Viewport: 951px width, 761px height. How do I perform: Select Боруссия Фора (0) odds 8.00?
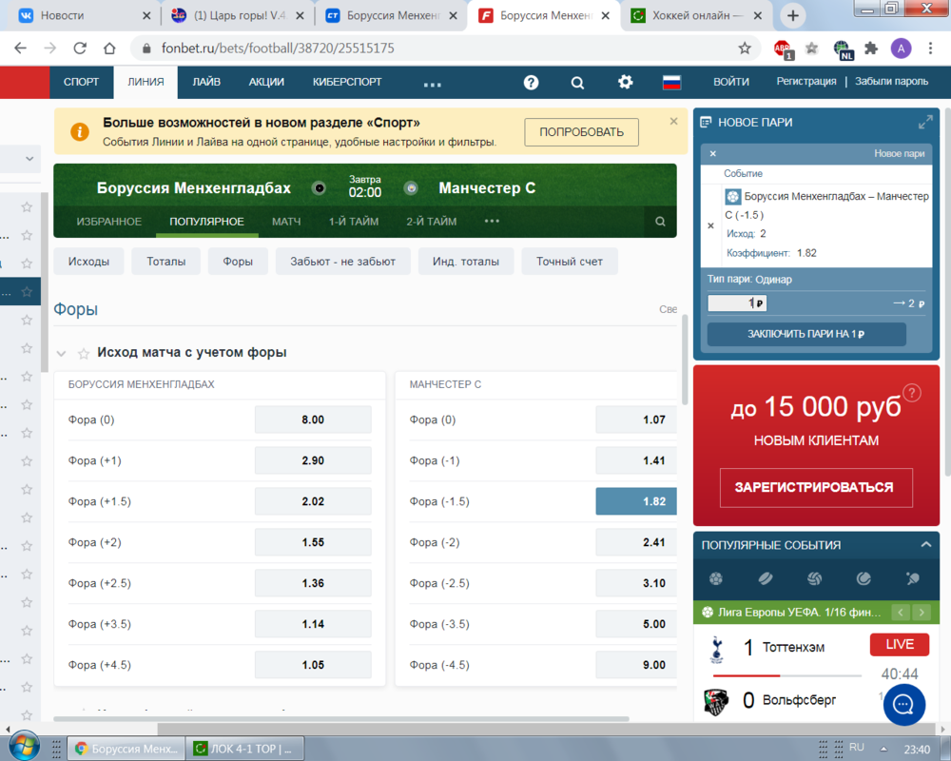pos(313,420)
